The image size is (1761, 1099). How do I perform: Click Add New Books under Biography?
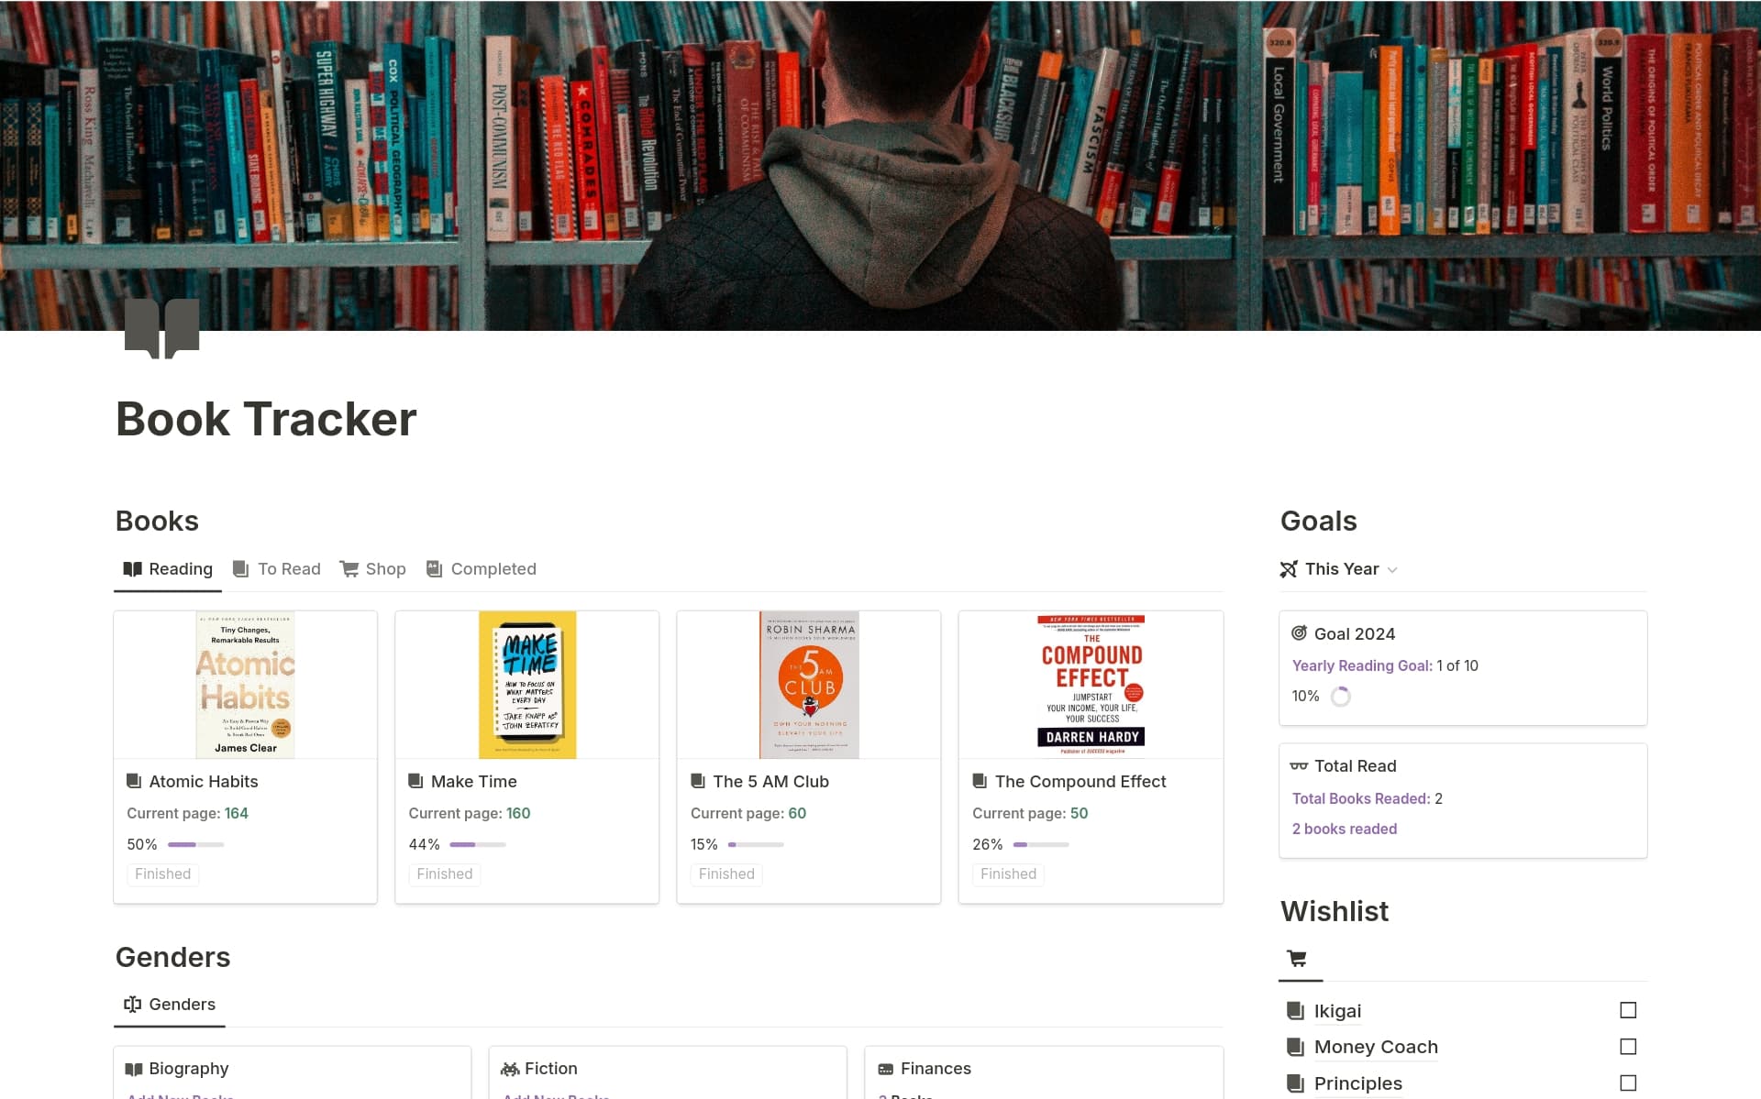click(180, 1096)
